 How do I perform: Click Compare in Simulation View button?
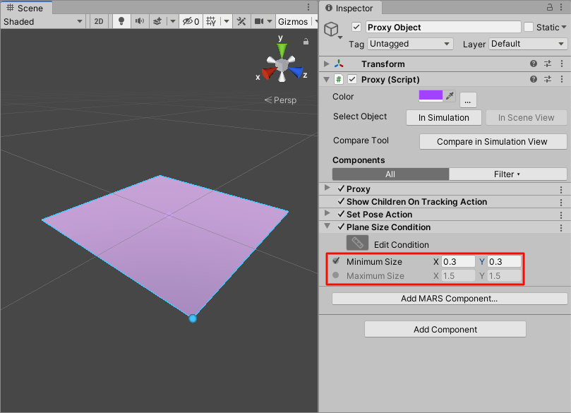[493, 142]
